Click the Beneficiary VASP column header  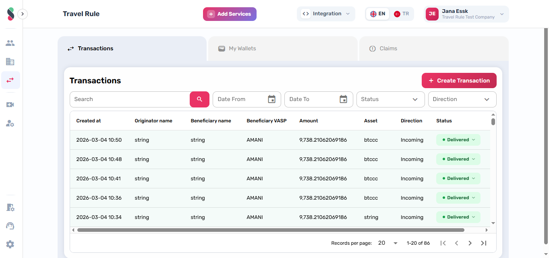267,121
